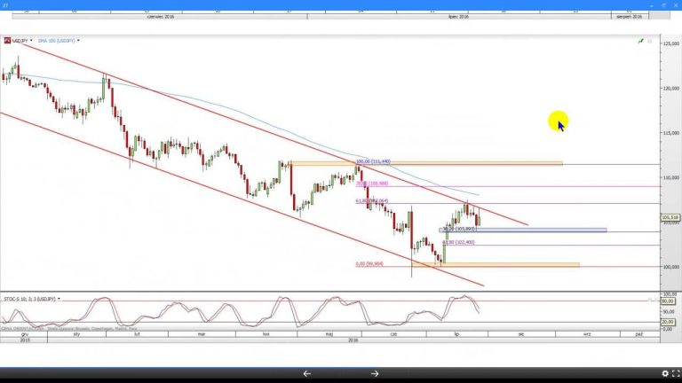Enter fullscreen with the expand icon
The height and width of the screenshot is (383, 682).
[676, 373]
